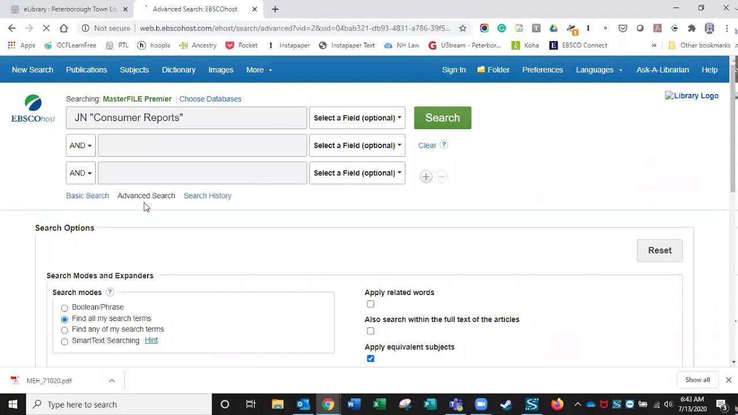
Task: Open the Subjects menu
Action: [134, 70]
